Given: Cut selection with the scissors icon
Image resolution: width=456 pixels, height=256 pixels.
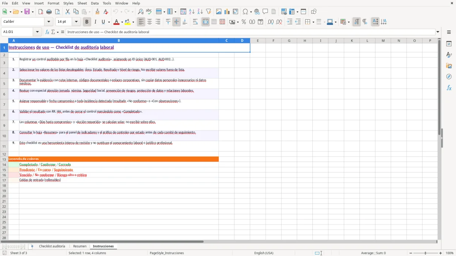Looking at the screenshot, I should tap(68, 12).
